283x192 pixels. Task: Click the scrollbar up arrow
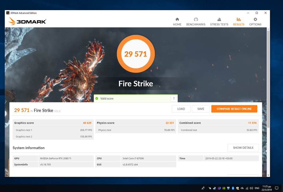(268, 29)
